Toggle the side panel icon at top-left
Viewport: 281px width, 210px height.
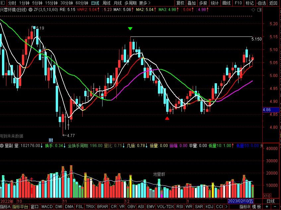click(3, 3)
